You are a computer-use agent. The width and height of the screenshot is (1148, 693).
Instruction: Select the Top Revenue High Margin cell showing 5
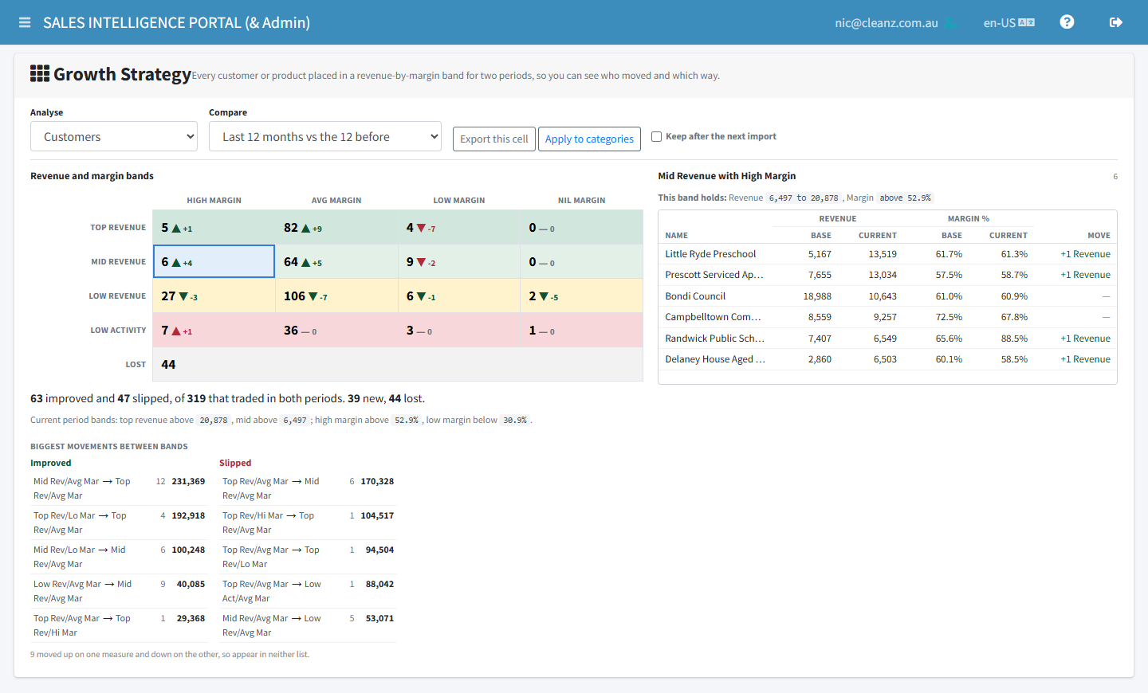(x=214, y=228)
